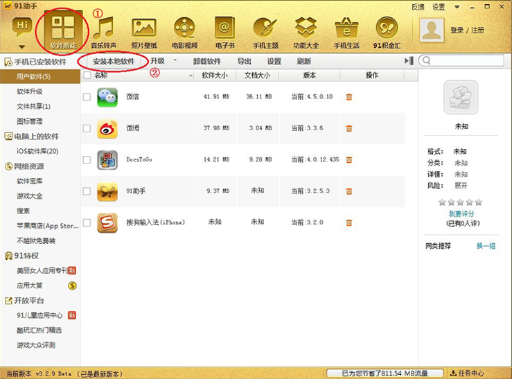Open the 升级 dropdown arrow
The height and width of the screenshot is (379, 512).
click(x=175, y=60)
